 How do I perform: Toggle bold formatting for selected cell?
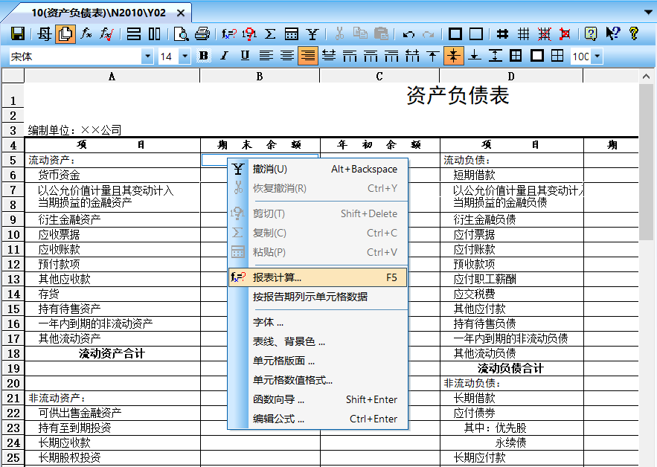point(202,56)
